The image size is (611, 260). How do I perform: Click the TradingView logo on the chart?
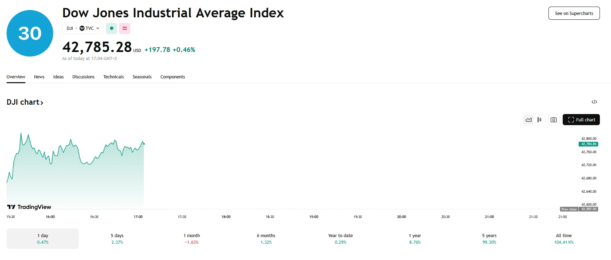coord(30,207)
